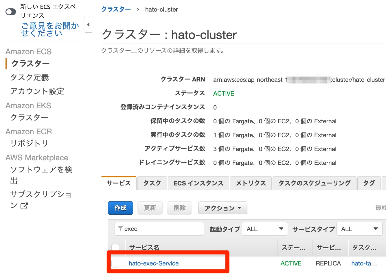Switch to the タスク tab
This screenshot has height=275, width=386.
pyautogui.click(x=152, y=183)
